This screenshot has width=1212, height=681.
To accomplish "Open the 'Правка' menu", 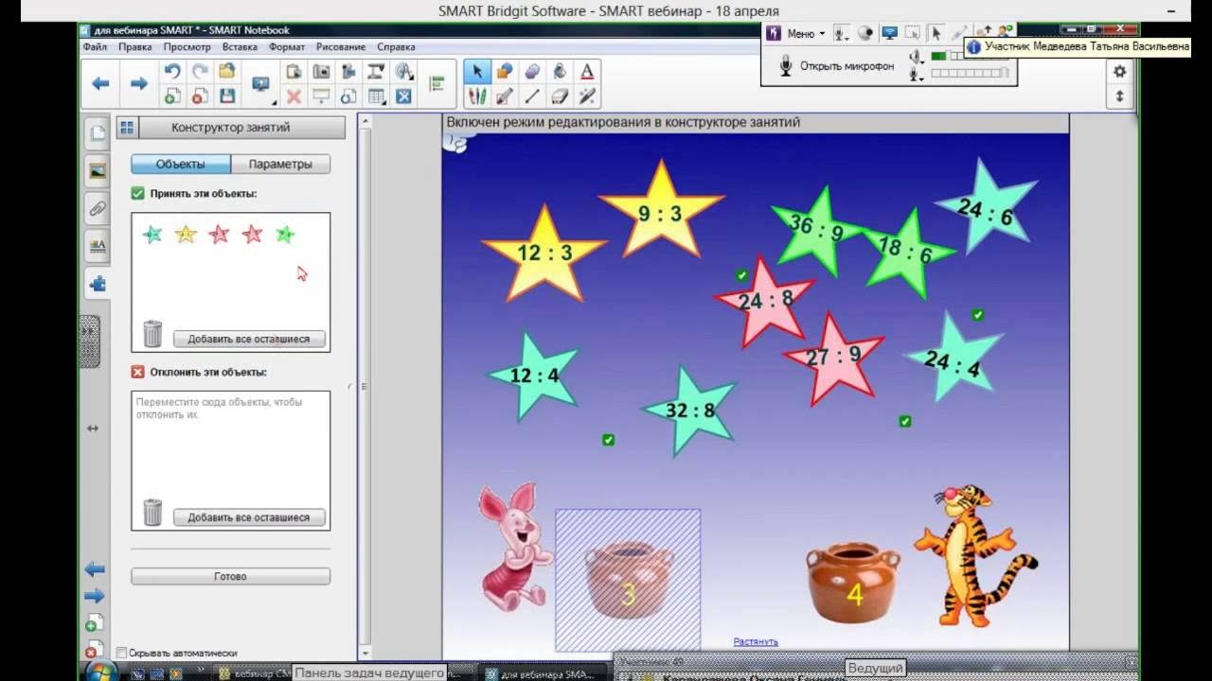I will pyautogui.click(x=135, y=46).
